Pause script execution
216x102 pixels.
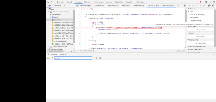tap(189, 6)
